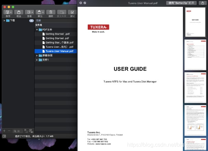Click the badge count next to 下载
This screenshot has width=208, height=151.
[x=32, y=20]
